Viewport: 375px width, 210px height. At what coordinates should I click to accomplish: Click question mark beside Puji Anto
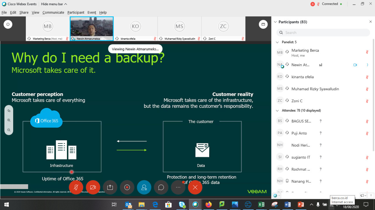[321, 133]
